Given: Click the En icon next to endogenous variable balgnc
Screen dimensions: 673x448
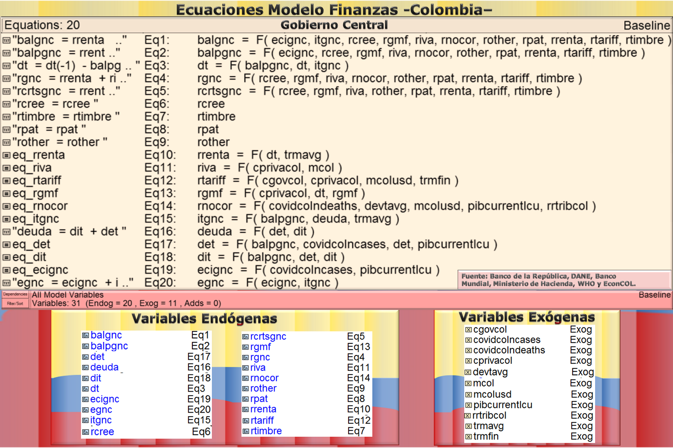Looking at the screenshot, I should point(85,336).
